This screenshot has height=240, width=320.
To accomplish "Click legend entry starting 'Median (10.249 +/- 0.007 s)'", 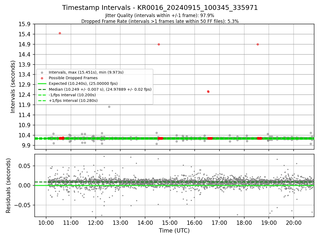I will click(100, 89).
